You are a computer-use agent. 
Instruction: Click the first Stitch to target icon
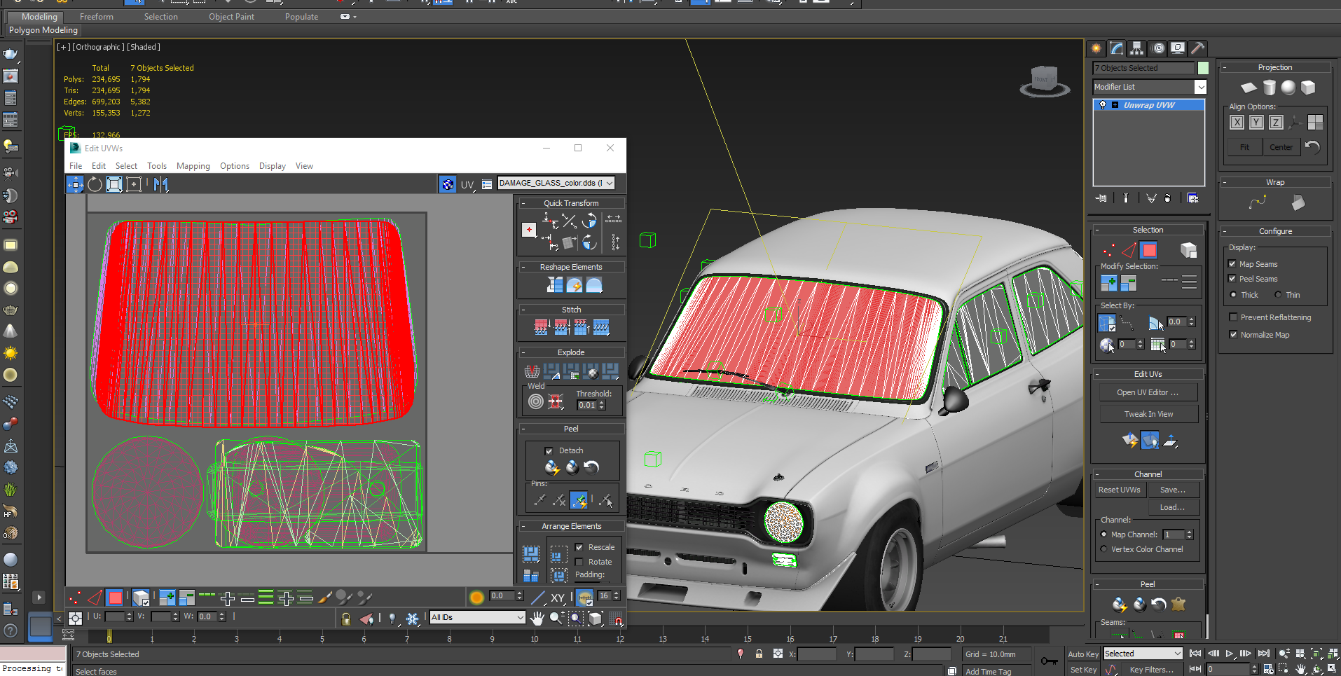point(541,327)
